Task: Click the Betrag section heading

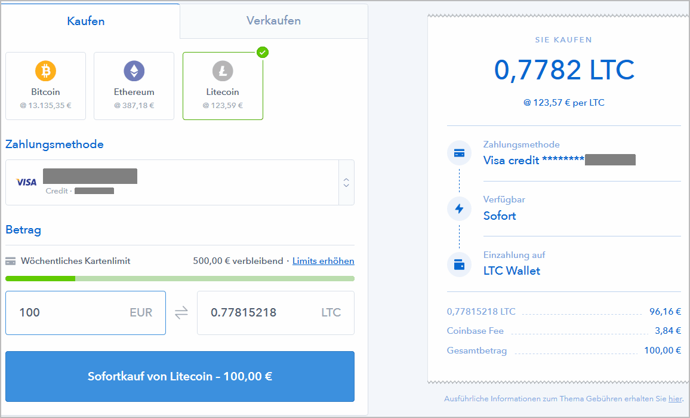Action: 23,230
